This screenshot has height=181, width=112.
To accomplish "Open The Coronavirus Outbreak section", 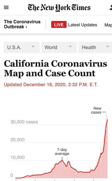I will pos(22,24).
